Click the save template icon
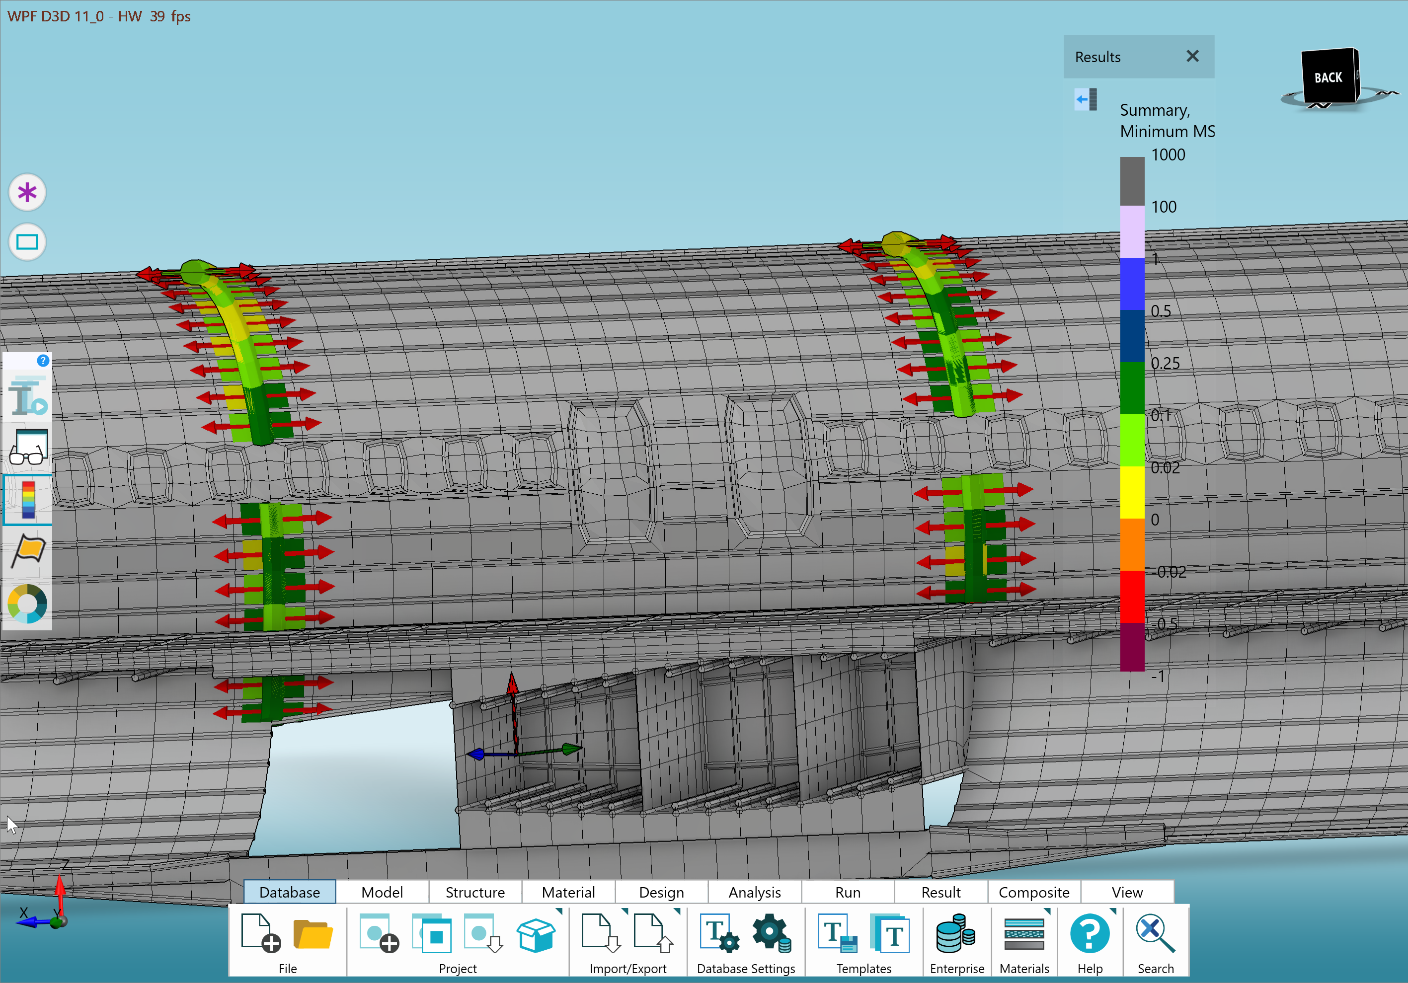1408x983 pixels. click(838, 933)
